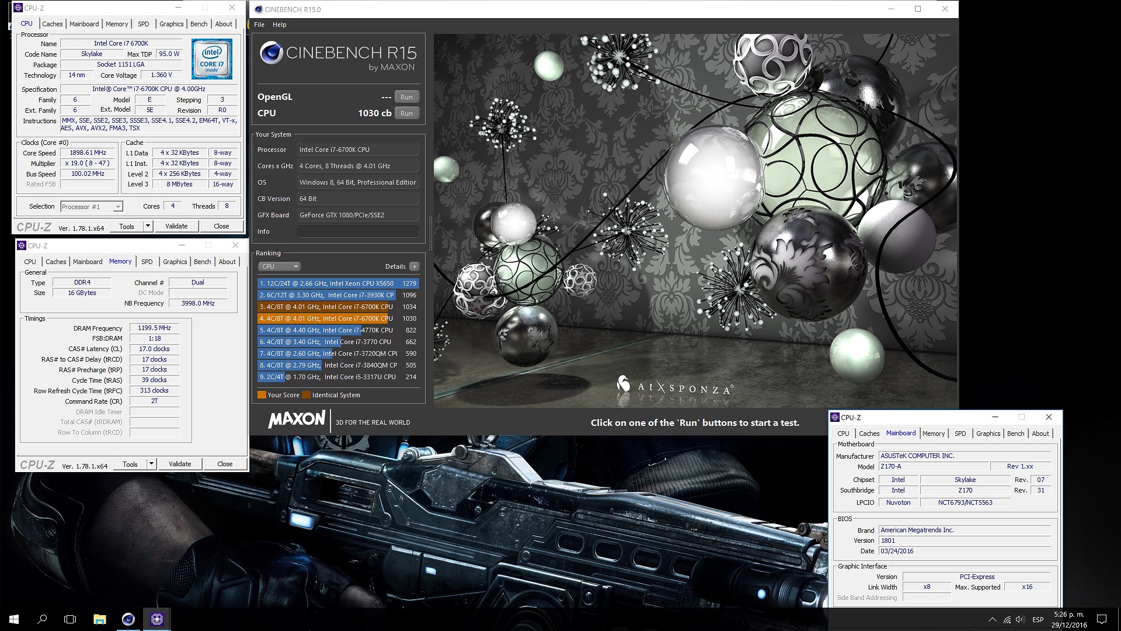Run the CPU benchmark
The height and width of the screenshot is (631, 1121).
407,113
